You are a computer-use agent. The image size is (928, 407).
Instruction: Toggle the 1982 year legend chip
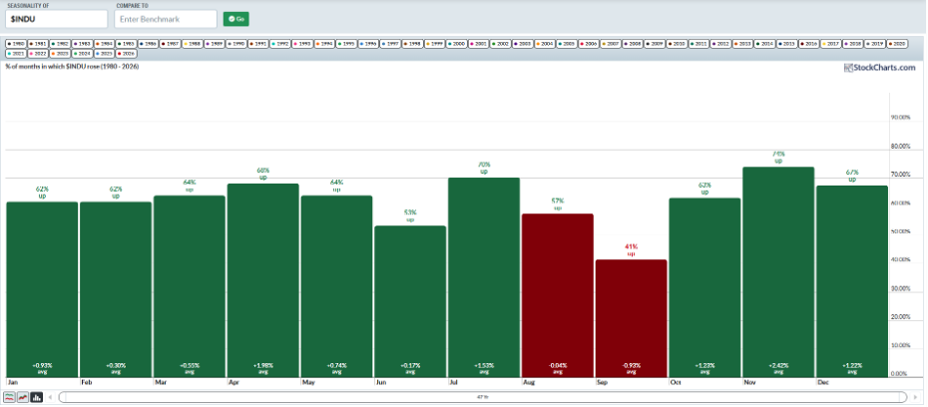60,44
